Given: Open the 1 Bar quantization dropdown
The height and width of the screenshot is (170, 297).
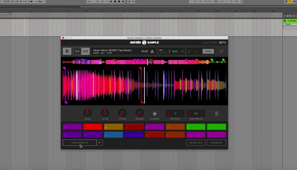Looking at the screenshot, I should tap(40, 2).
